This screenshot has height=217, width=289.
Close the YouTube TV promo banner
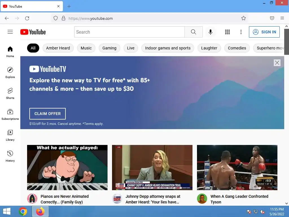[277, 63]
